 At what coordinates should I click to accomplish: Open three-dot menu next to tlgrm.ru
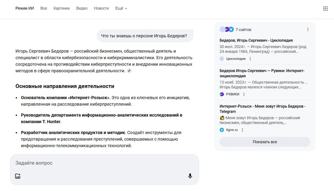(242, 130)
